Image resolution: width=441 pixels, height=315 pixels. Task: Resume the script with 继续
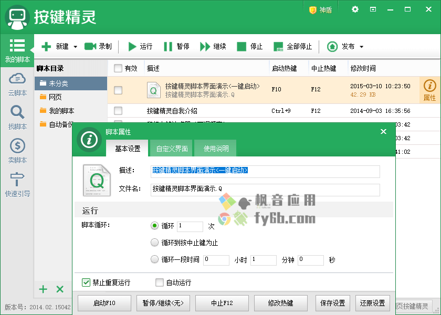coord(213,46)
